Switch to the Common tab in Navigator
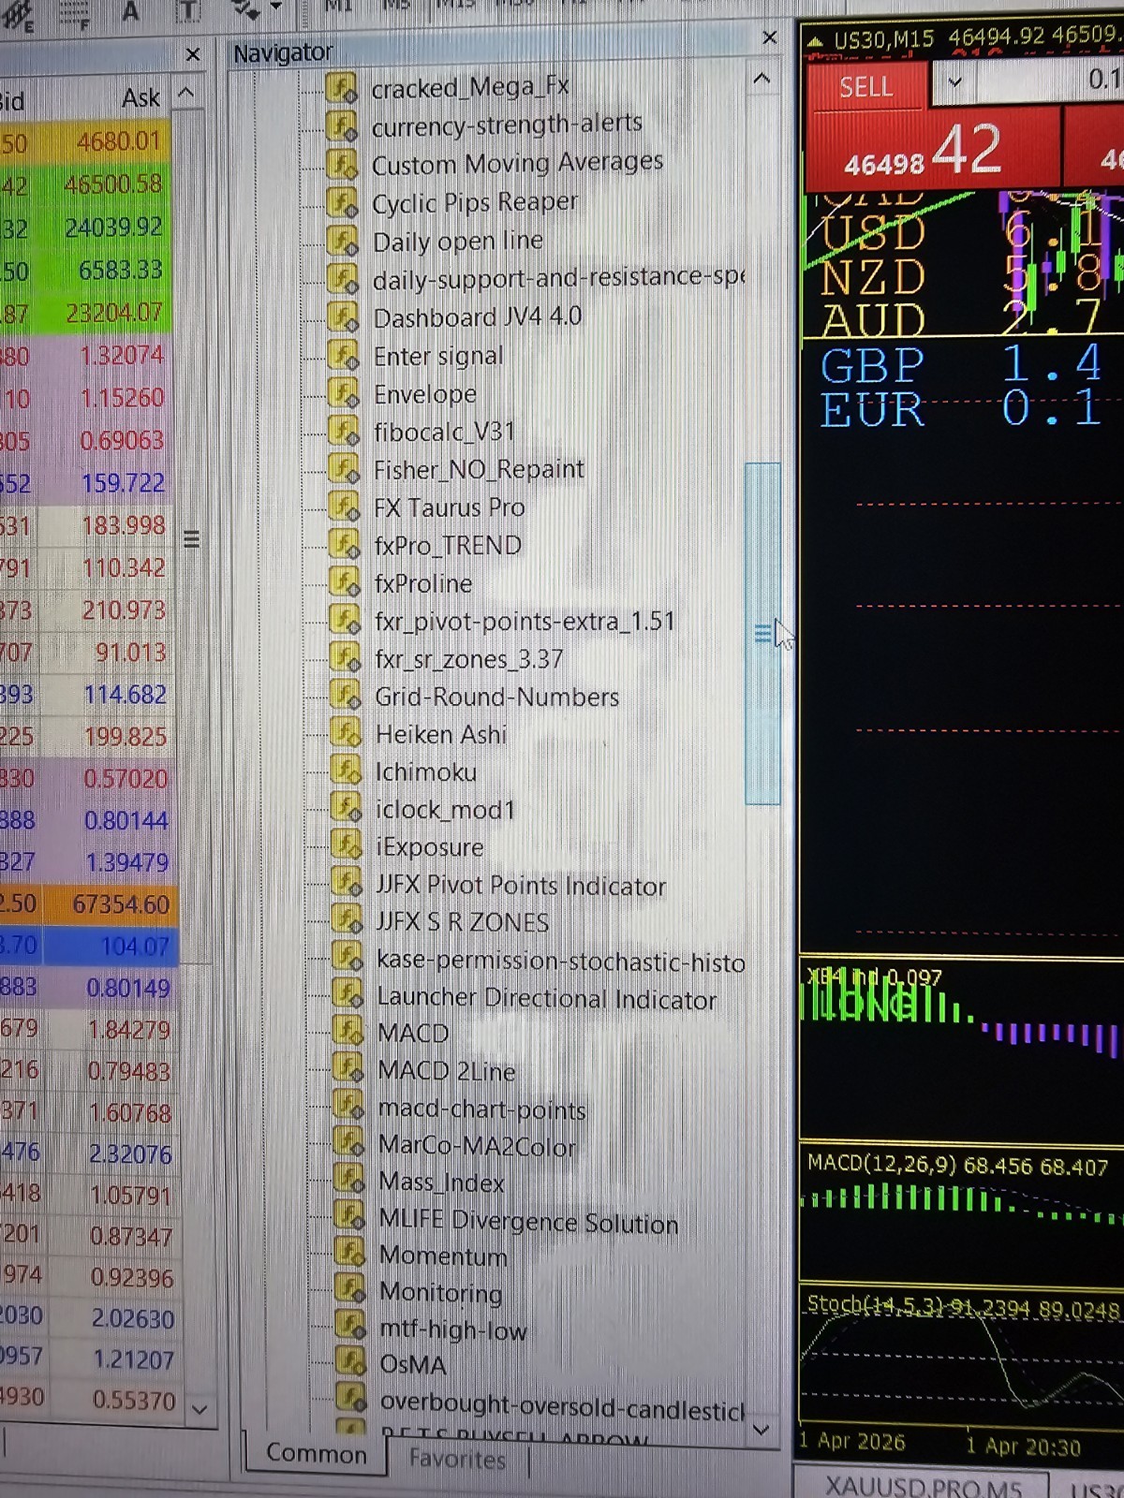Image resolution: width=1124 pixels, height=1498 pixels. 317,1453
